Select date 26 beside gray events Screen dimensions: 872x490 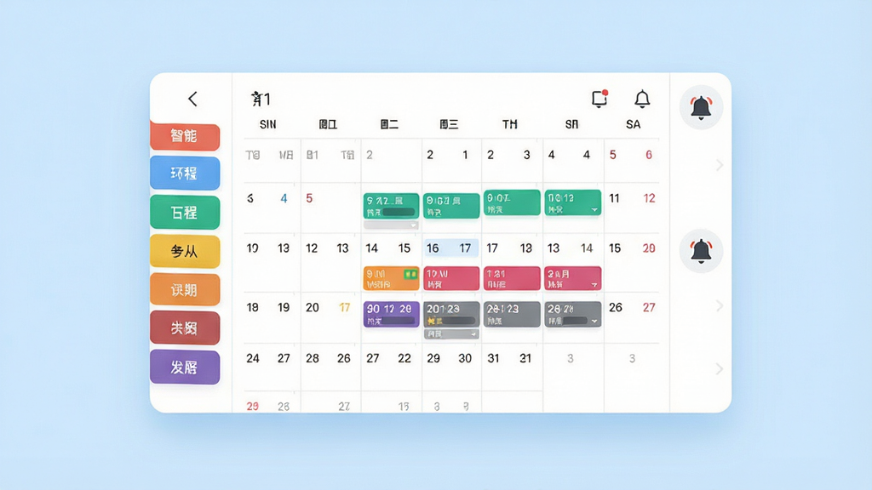(615, 307)
